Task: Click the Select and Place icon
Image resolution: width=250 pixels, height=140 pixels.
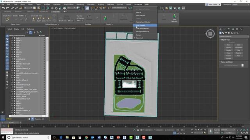Action: (64, 8)
